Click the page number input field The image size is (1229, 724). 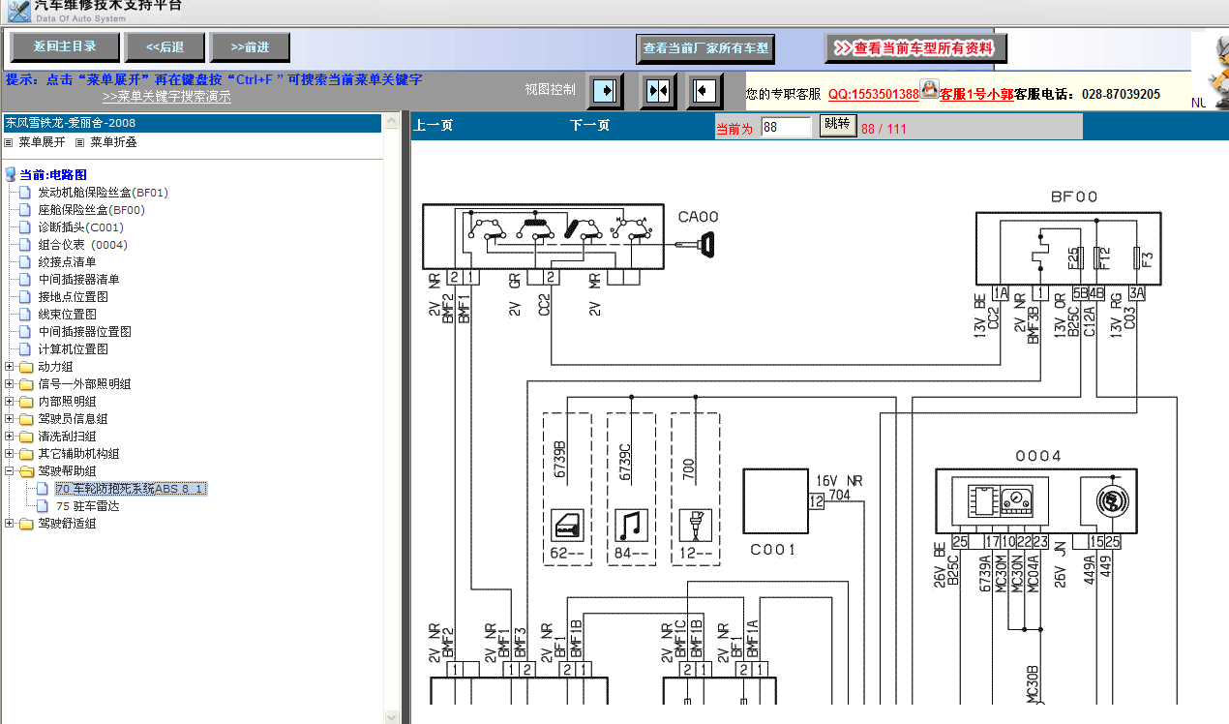coord(786,127)
